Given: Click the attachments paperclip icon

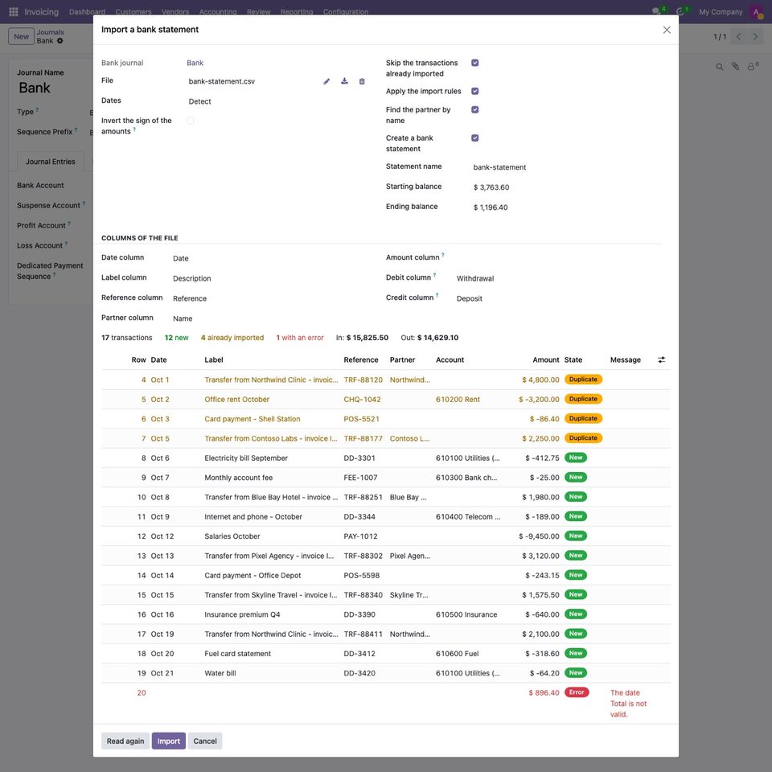Looking at the screenshot, I should pyautogui.click(x=735, y=66).
